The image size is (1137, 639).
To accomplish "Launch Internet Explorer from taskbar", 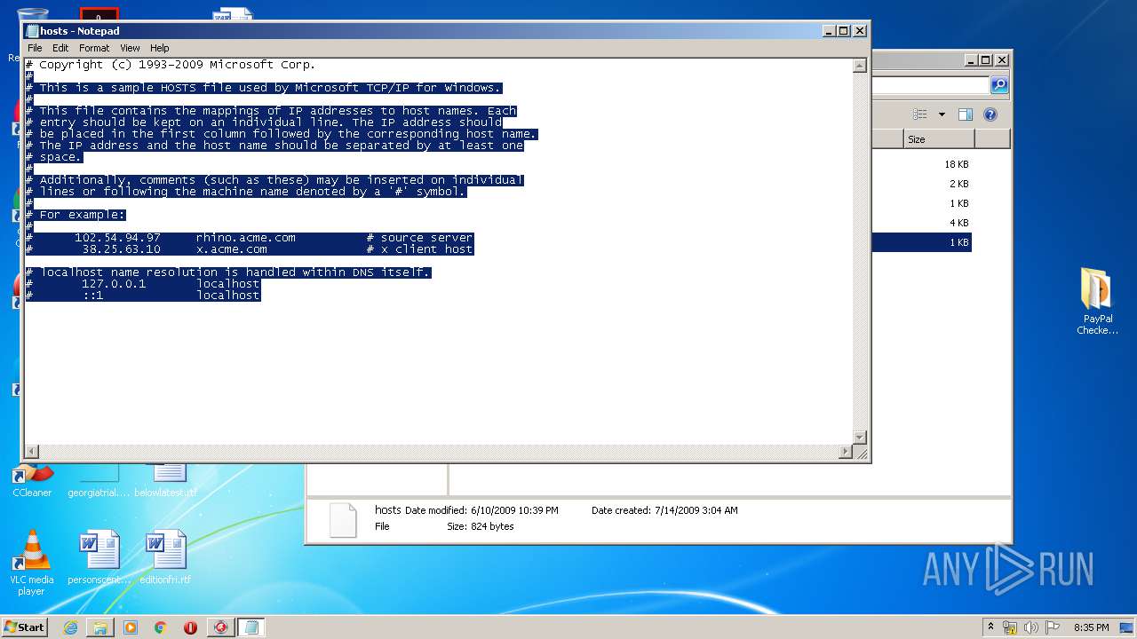I will point(70,627).
